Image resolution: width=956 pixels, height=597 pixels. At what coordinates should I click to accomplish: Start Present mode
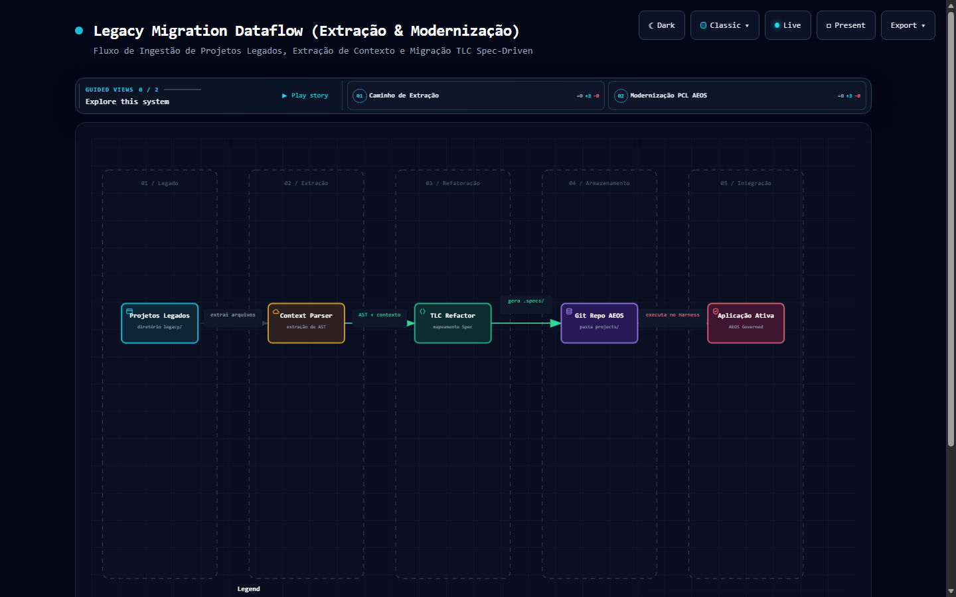(x=845, y=25)
